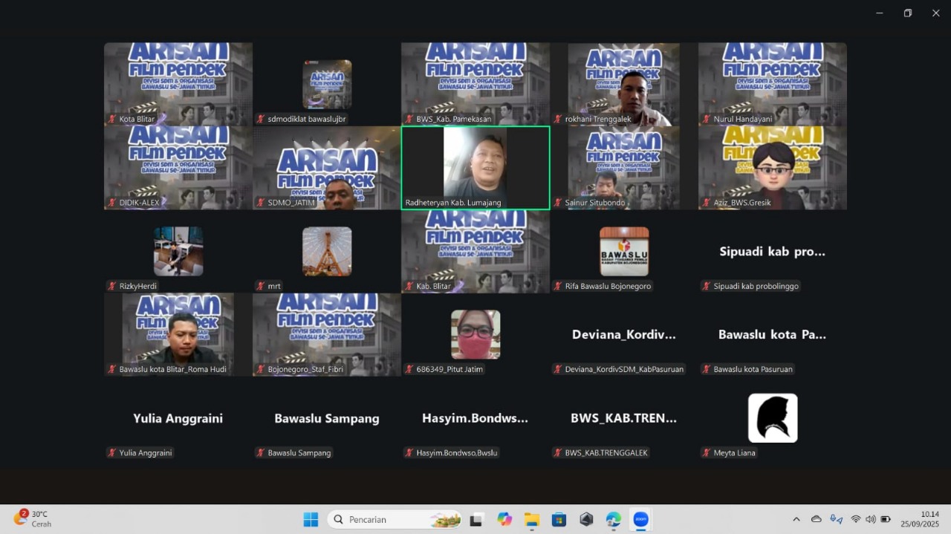Open the clock and date flyout
Image resolution: width=951 pixels, height=534 pixels.
[920, 518]
